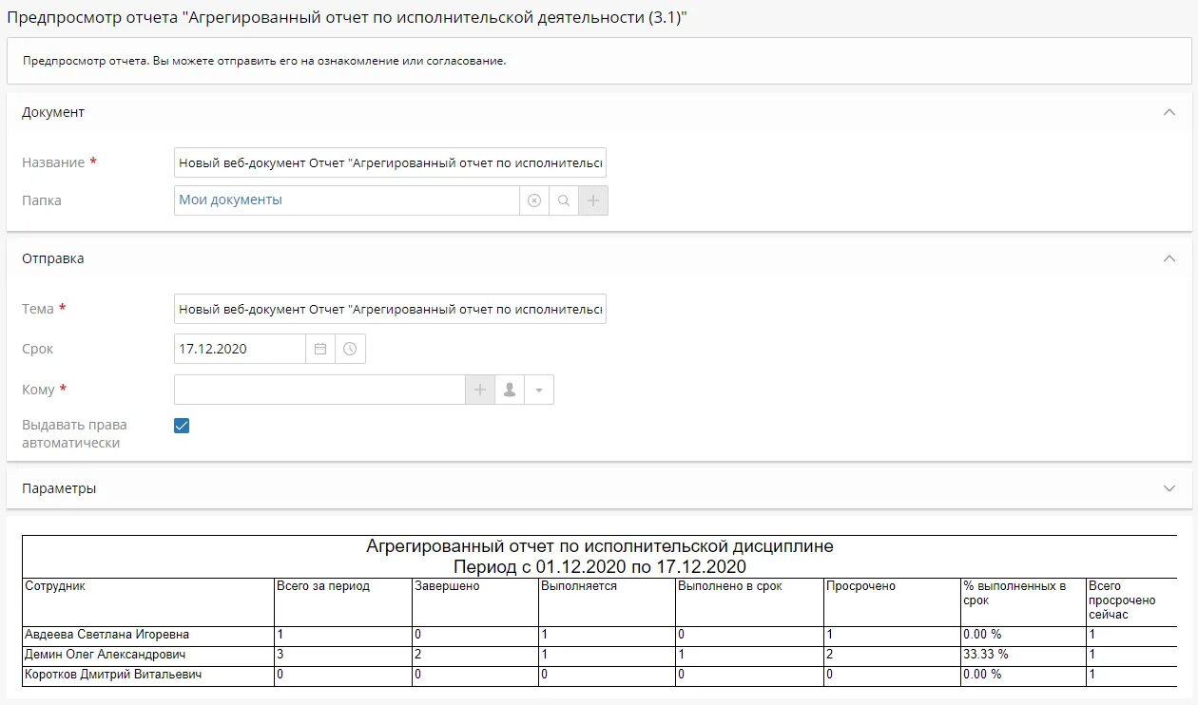1198x705 pixels.
Task: Select the row Коротков Дмитрий Витальевич
Action: point(599,675)
